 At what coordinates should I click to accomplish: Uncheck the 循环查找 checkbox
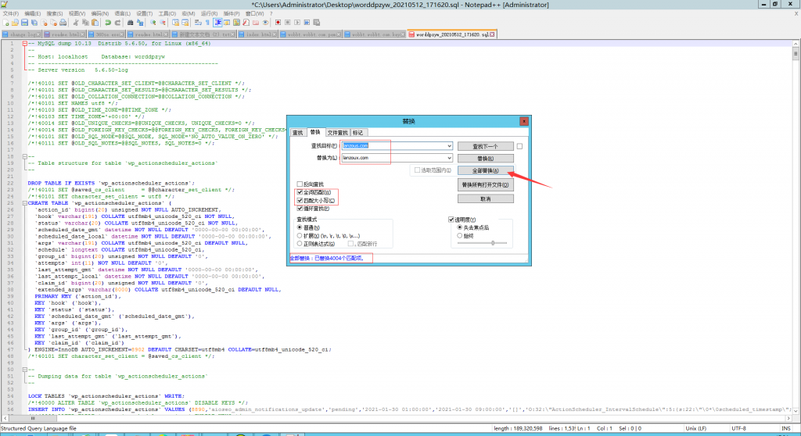(299, 209)
